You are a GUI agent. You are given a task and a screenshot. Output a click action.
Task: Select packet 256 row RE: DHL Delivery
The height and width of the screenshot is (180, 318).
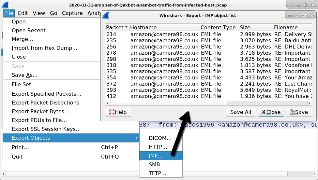click(x=208, y=47)
